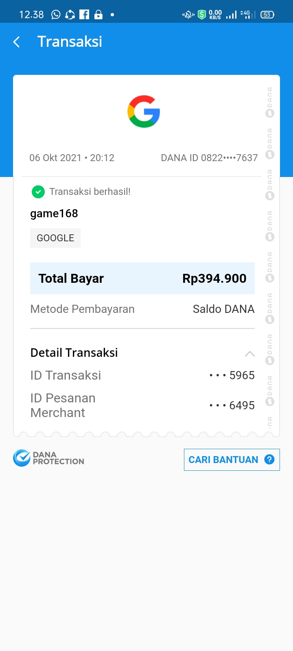Screen dimensions: 293x651
Task: Tap the Metode Pembayaran Saldo DANA row
Action: point(142,309)
